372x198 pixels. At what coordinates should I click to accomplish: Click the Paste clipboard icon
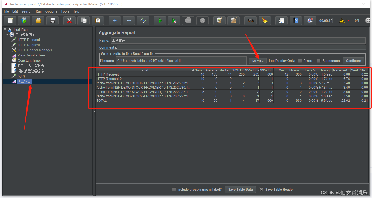(98, 20)
